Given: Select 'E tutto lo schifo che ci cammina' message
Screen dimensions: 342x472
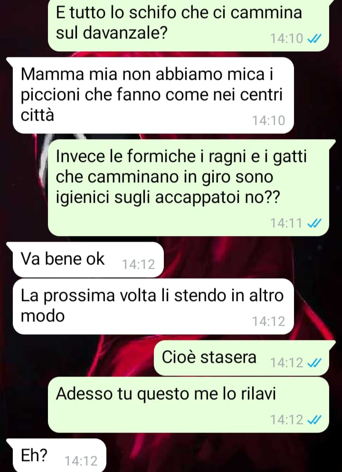Looking at the screenshot, I should (189, 25).
